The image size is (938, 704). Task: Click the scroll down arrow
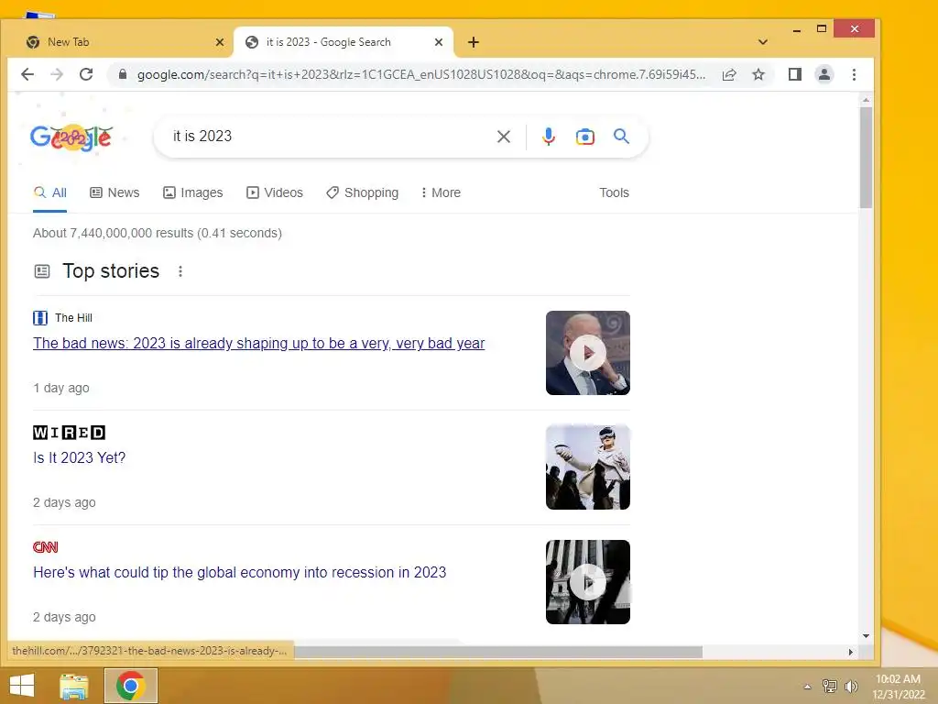click(866, 636)
